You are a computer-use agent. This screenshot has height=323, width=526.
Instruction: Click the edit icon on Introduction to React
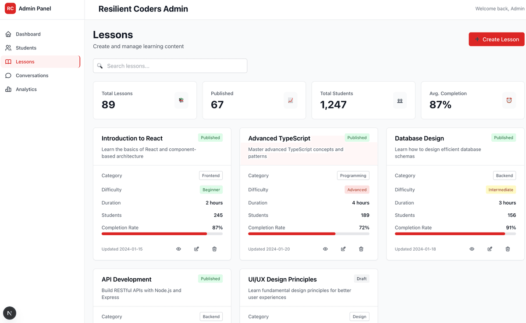coord(196,249)
